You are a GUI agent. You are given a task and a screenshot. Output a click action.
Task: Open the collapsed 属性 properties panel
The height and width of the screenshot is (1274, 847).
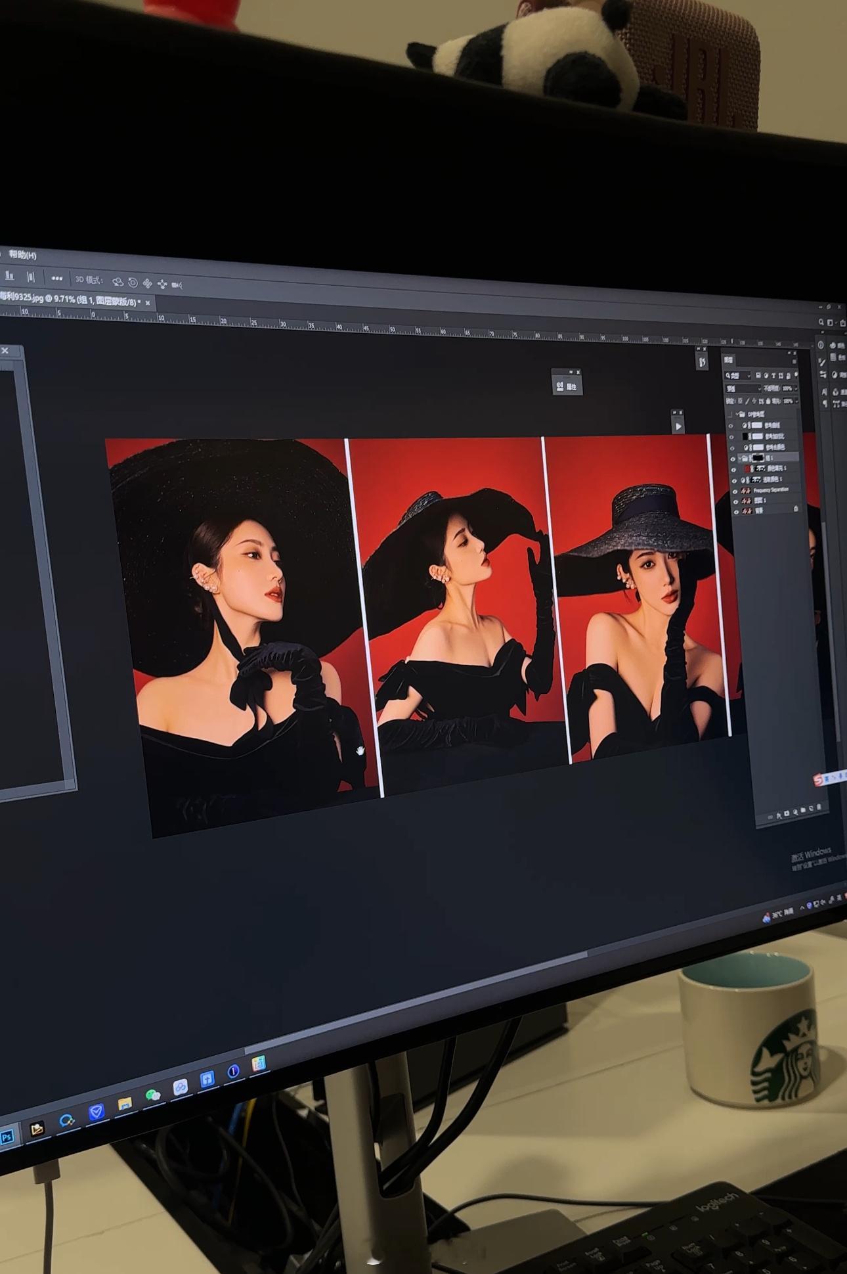[566, 386]
